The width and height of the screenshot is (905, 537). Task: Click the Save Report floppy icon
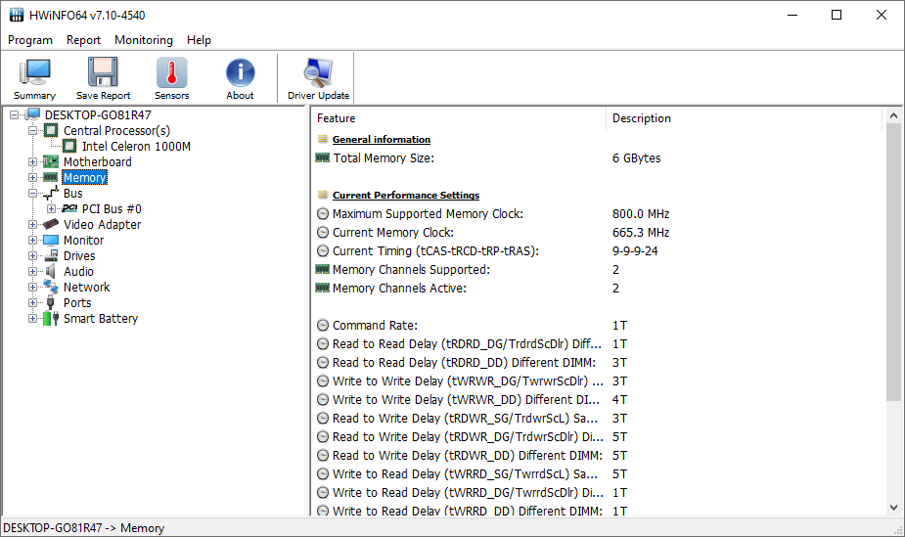[104, 72]
